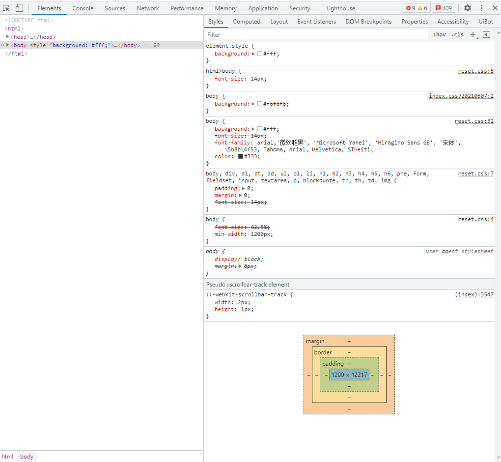This screenshot has width=501, height=462.
Task: Open the Event Listeners pane
Action: 317,22
